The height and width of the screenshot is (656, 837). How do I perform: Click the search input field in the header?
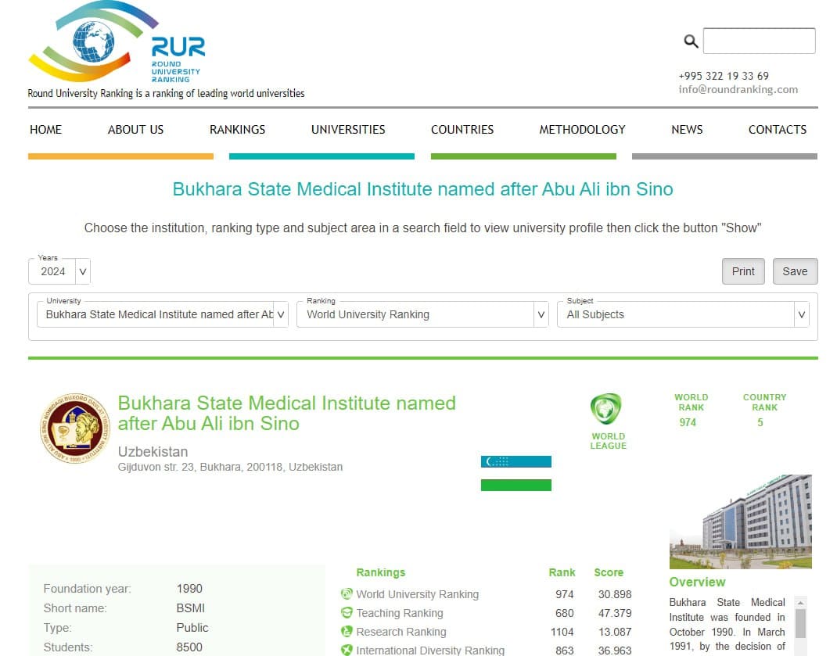(759, 41)
